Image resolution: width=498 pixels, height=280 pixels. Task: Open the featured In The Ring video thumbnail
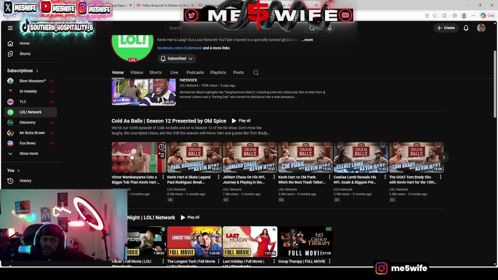coord(144,92)
